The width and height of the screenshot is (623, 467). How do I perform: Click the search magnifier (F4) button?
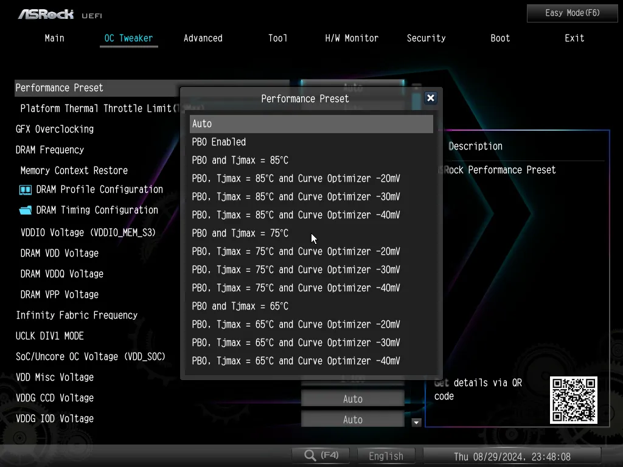tap(321, 455)
